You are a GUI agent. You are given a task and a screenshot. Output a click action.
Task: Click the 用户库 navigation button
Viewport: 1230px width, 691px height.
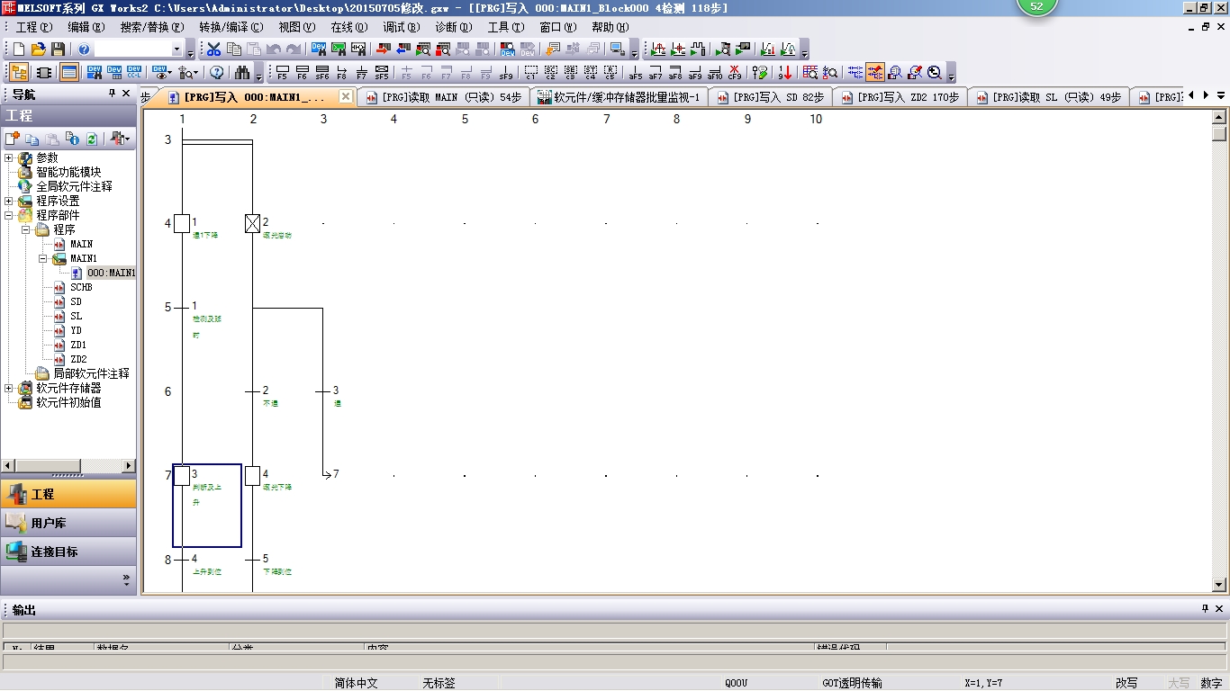[68, 523]
